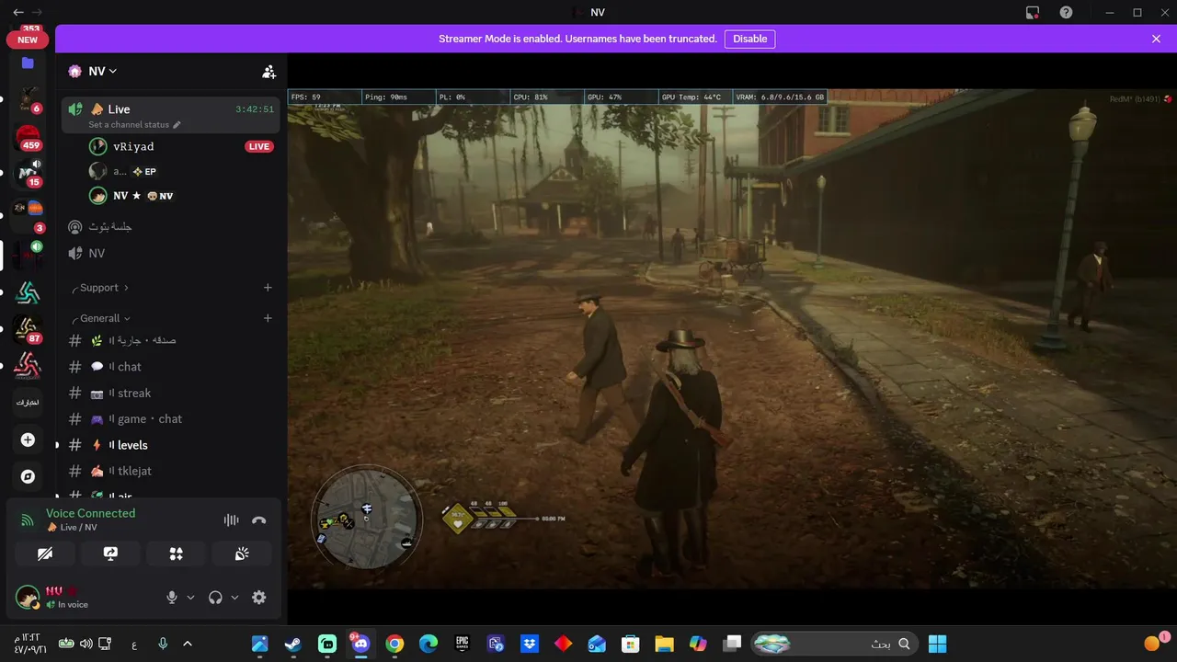Open Discover servers compass icon
Viewport: 1177px width, 662px height.
28,476
